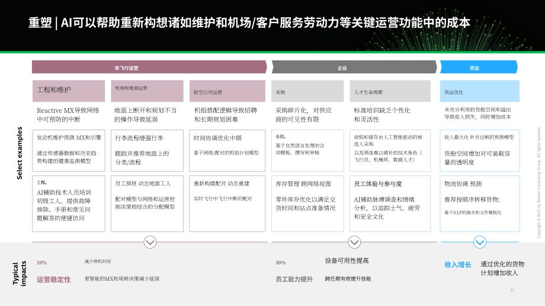Click the 员工体验与参与度 card
This screenshot has width=545, height=306.
[x=390, y=204]
